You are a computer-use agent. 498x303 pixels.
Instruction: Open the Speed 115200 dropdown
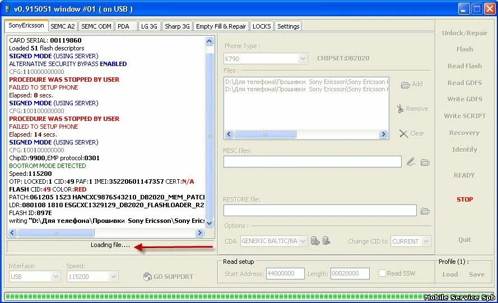point(113,276)
